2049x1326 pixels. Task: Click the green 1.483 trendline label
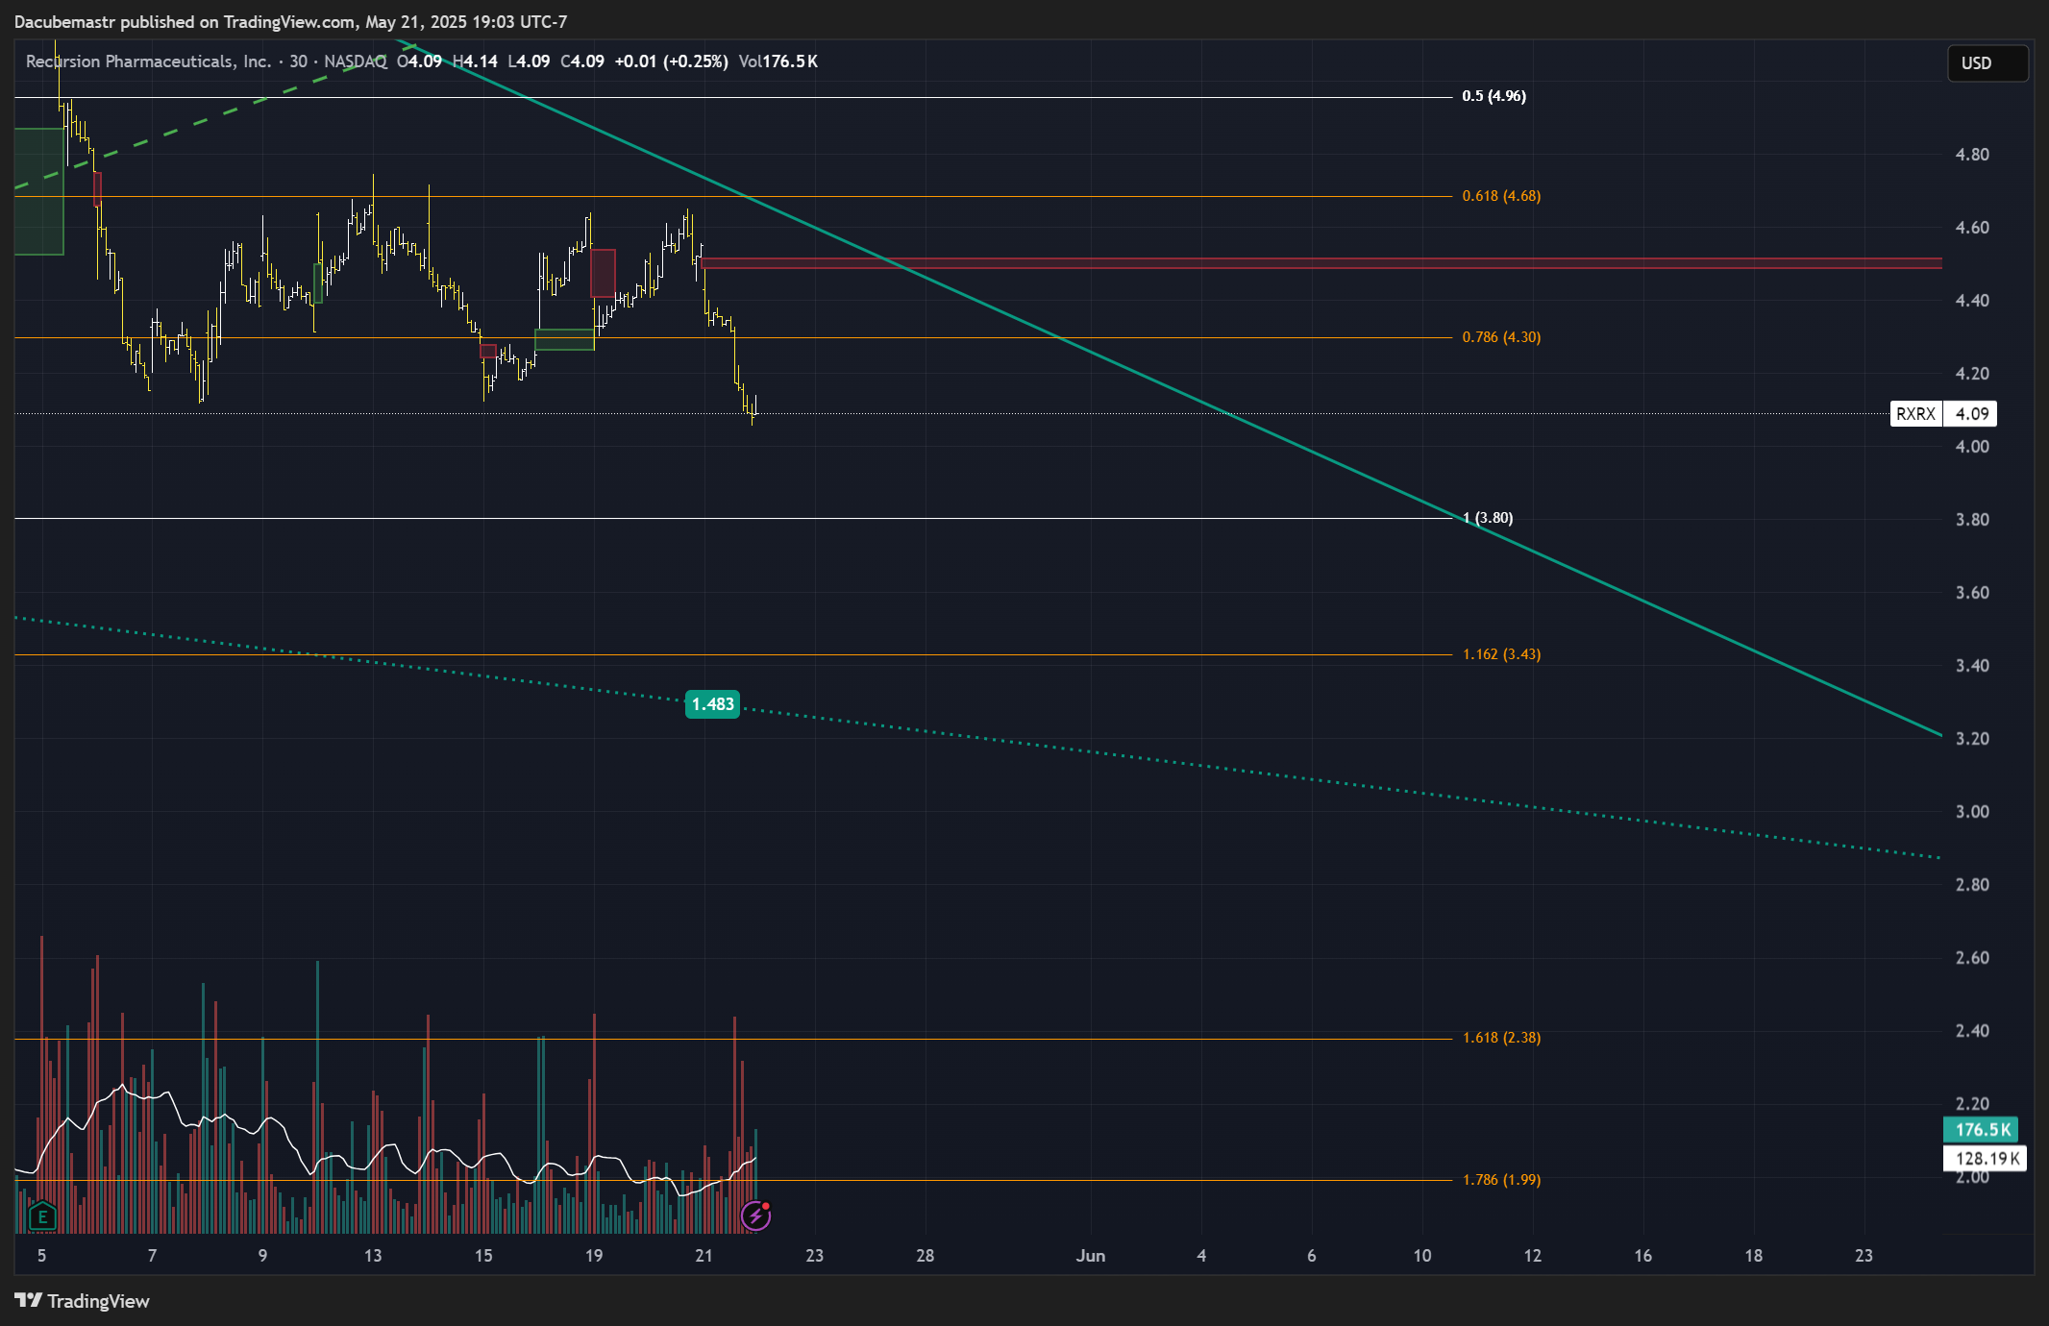(713, 704)
